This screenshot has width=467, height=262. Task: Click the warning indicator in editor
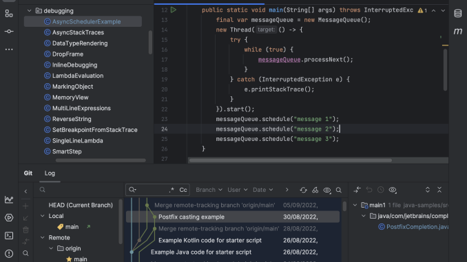[422, 10]
